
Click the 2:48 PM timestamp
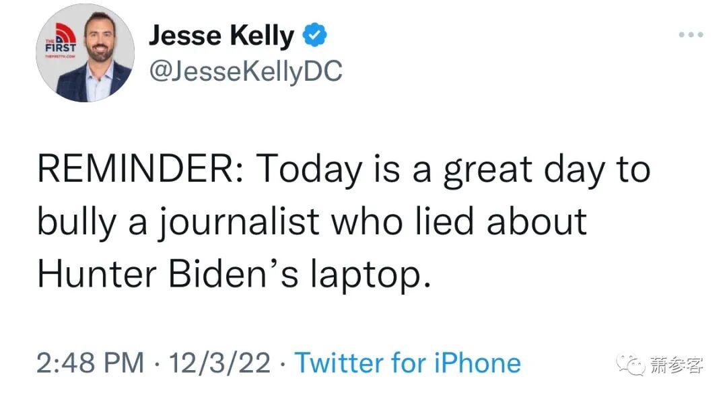(x=90, y=363)
